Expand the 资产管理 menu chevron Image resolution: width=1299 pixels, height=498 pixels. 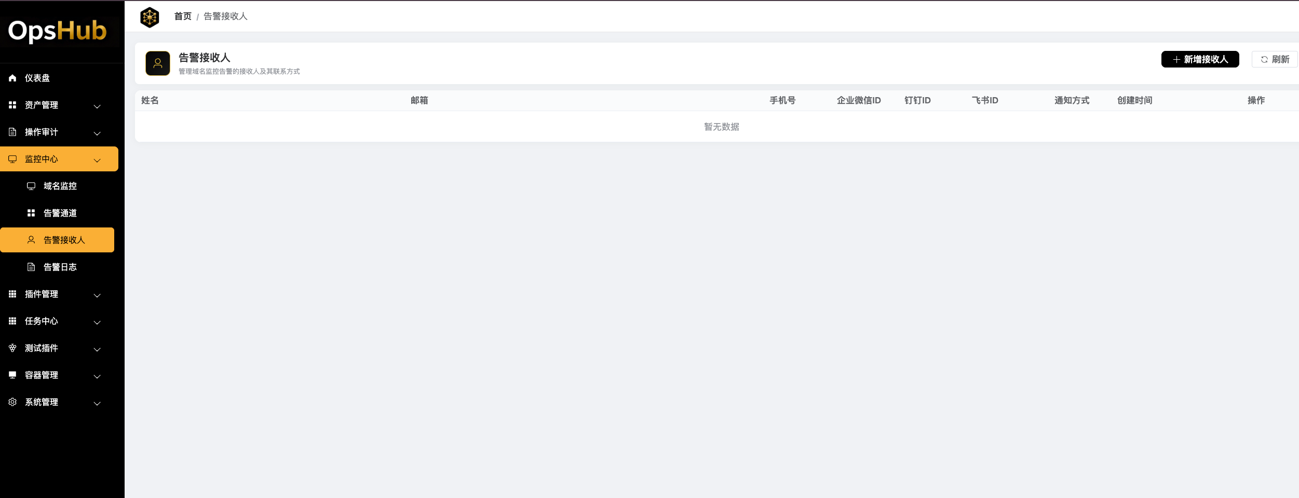coord(97,106)
